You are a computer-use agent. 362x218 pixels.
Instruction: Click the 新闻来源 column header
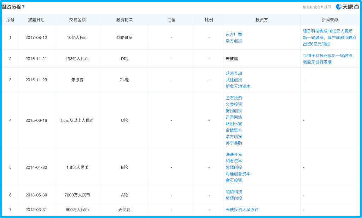pos(330,20)
